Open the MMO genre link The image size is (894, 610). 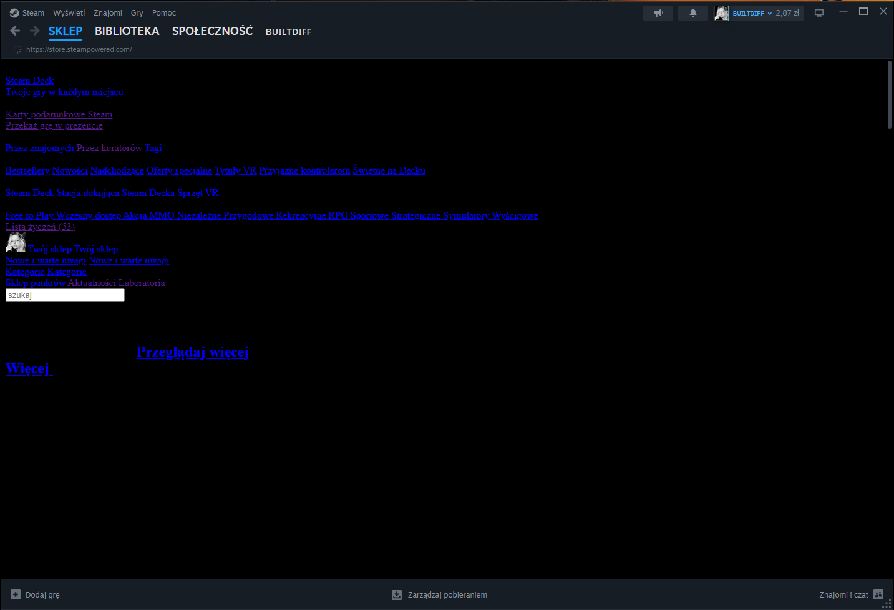162,215
